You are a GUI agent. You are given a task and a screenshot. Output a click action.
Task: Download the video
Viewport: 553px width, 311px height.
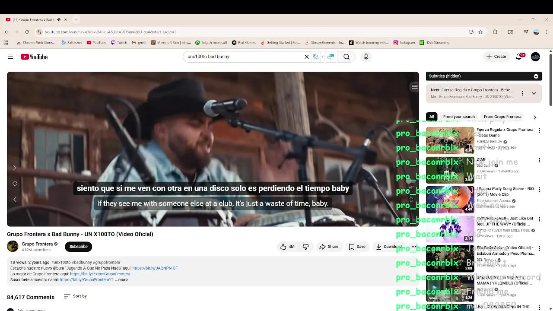389,247
